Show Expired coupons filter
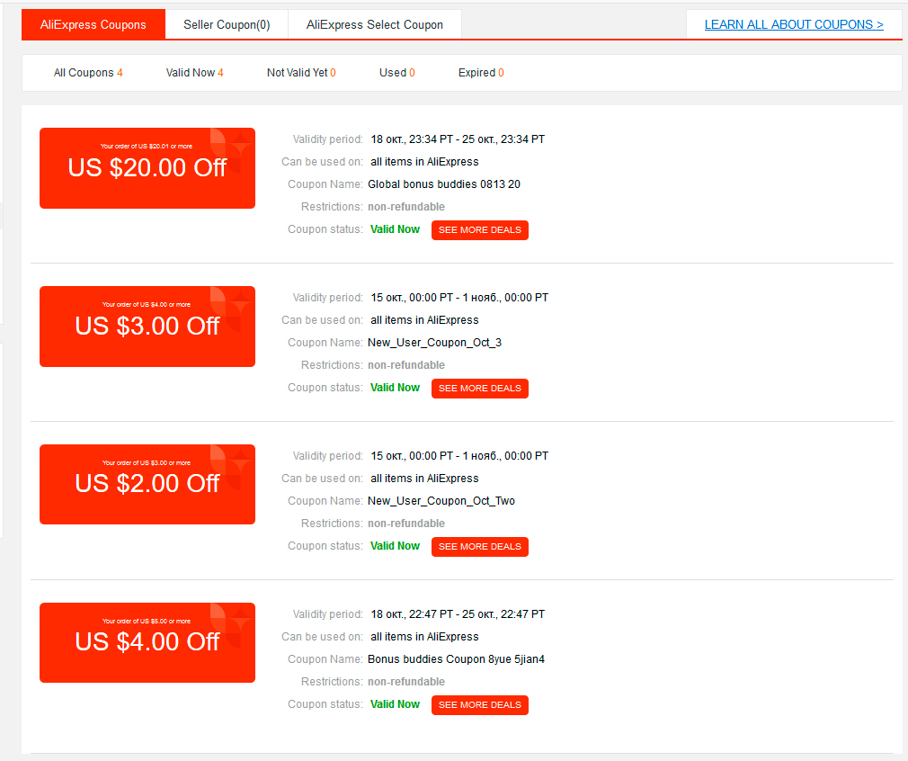 click(481, 73)
